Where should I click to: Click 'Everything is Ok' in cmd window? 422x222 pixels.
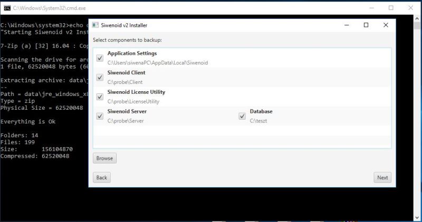point(28,122)
